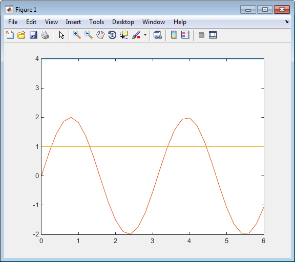Click the y-axis label 3

(37, 88)
